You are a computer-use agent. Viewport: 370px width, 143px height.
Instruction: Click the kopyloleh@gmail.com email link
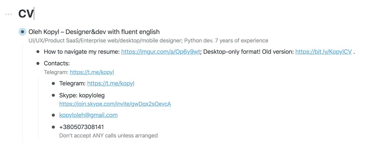coord(88,115)
